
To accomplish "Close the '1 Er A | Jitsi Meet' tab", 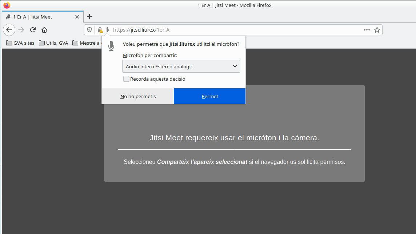I will click(77, 17).
